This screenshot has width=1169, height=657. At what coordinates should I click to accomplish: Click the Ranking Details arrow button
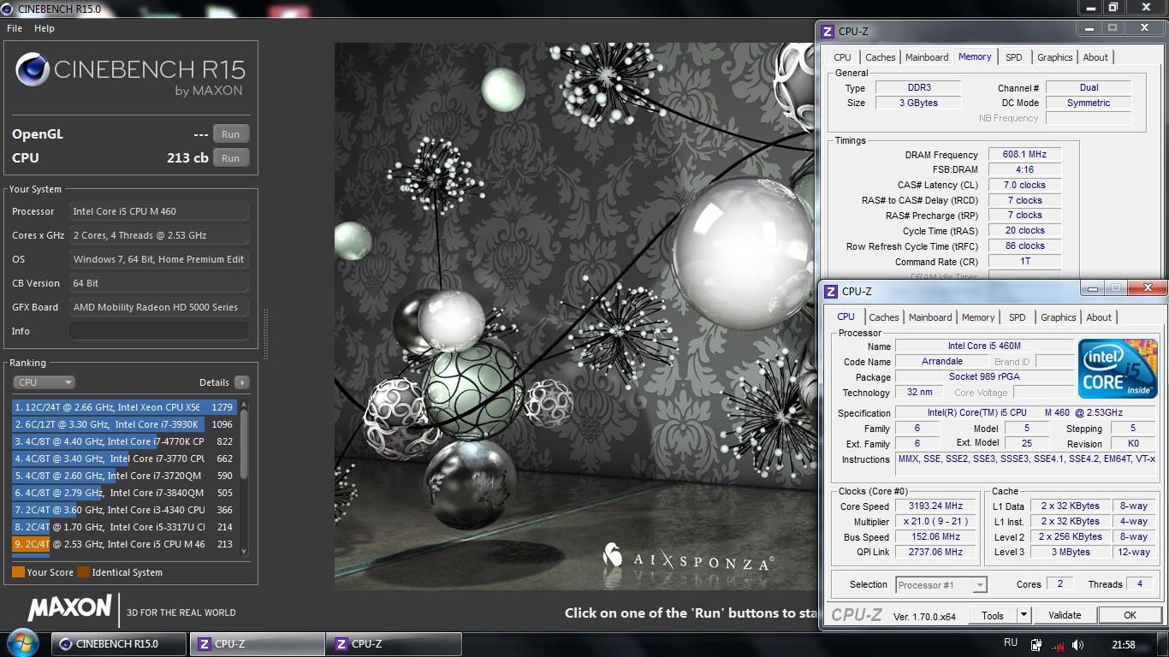click(242, 382)
